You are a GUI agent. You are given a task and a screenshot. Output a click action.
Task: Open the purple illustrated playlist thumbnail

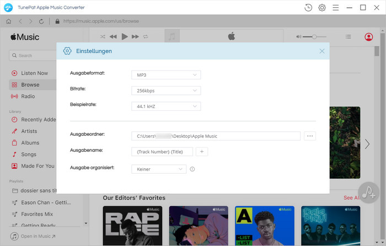[x=199, y=226]
